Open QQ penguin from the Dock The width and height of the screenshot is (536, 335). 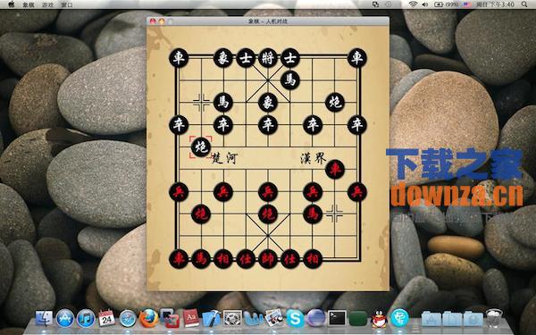(x=379, y=319)
